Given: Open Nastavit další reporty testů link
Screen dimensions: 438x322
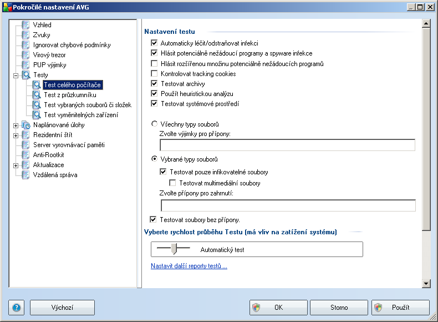Looking at the screenshot, I should click(x=189, y=266).
